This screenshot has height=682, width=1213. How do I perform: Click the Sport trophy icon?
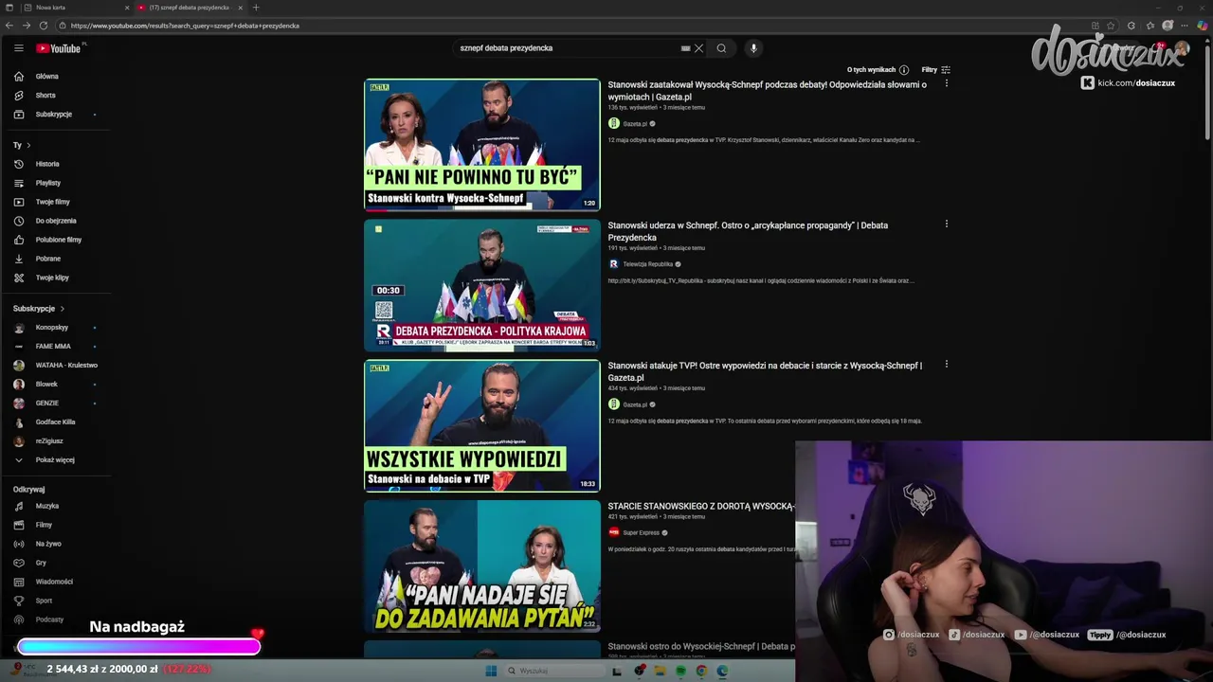tap(18, 601)
